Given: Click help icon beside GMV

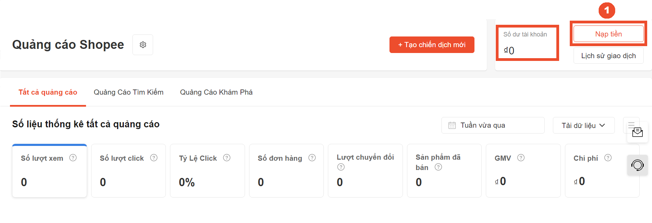Looking at the screenshot, I should (521, 158).
